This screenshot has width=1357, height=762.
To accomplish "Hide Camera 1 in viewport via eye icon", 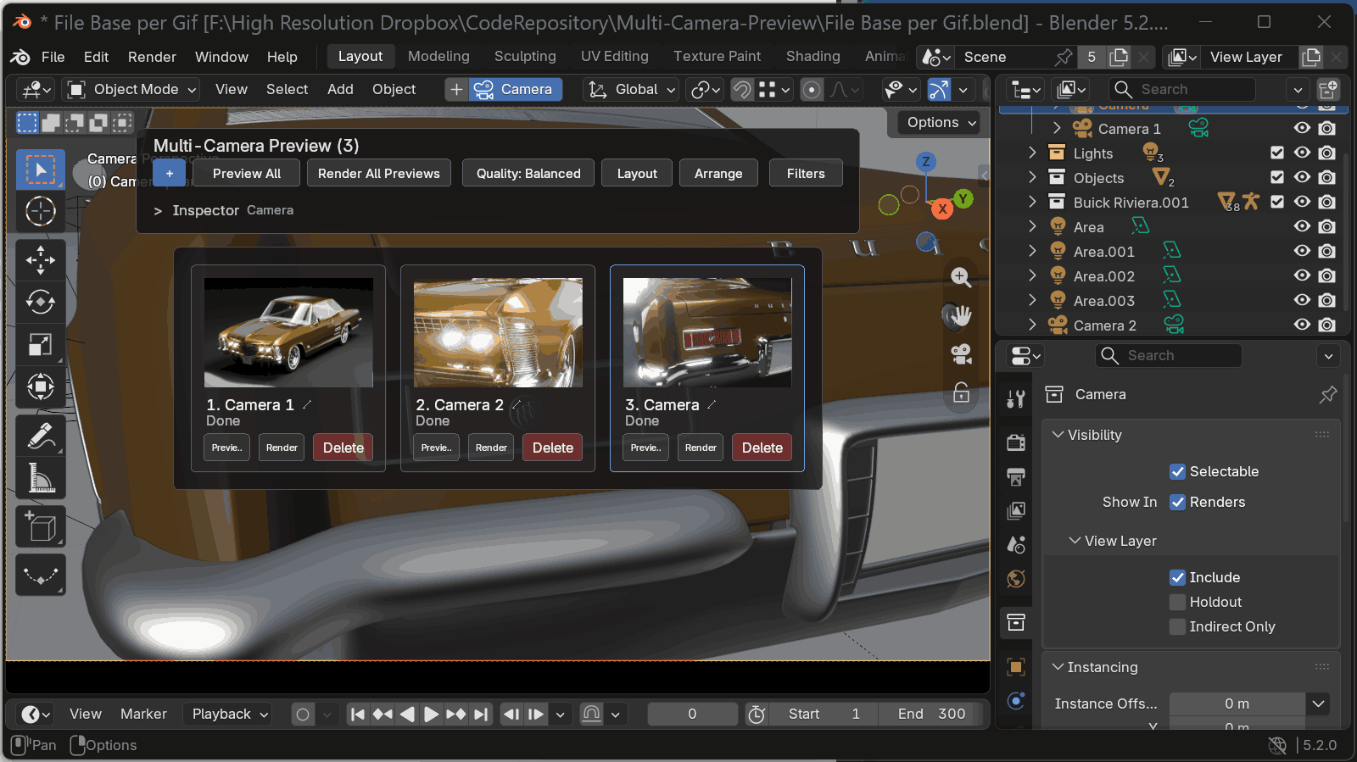I will pyautogui.click(x=1302, y=128).
